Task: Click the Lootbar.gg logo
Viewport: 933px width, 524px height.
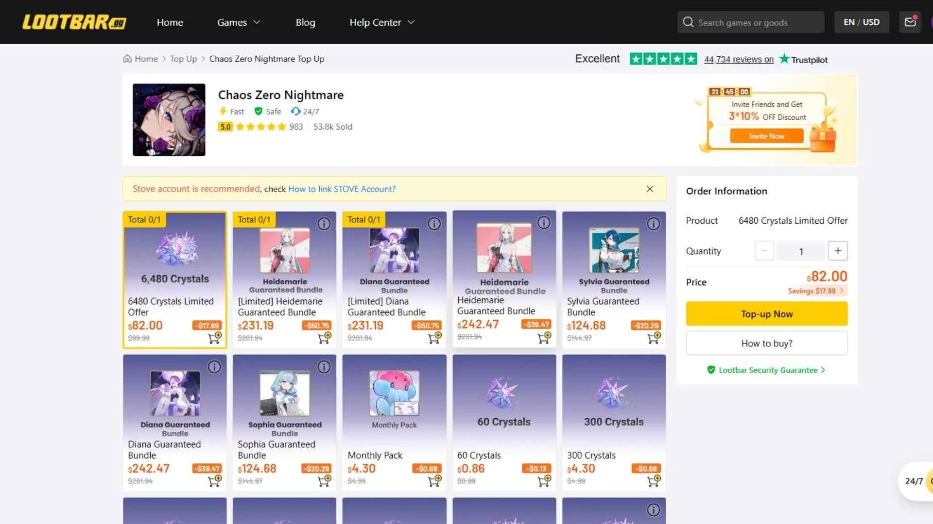Action: tap(74, 22)
